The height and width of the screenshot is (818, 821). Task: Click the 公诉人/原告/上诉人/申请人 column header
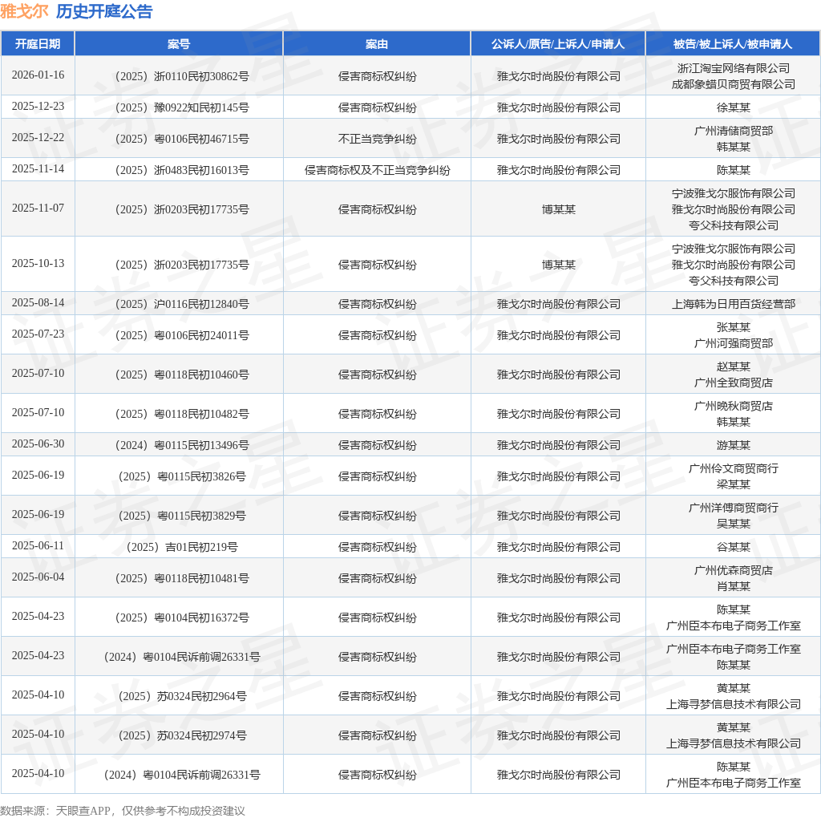click(x=558, y=44)
